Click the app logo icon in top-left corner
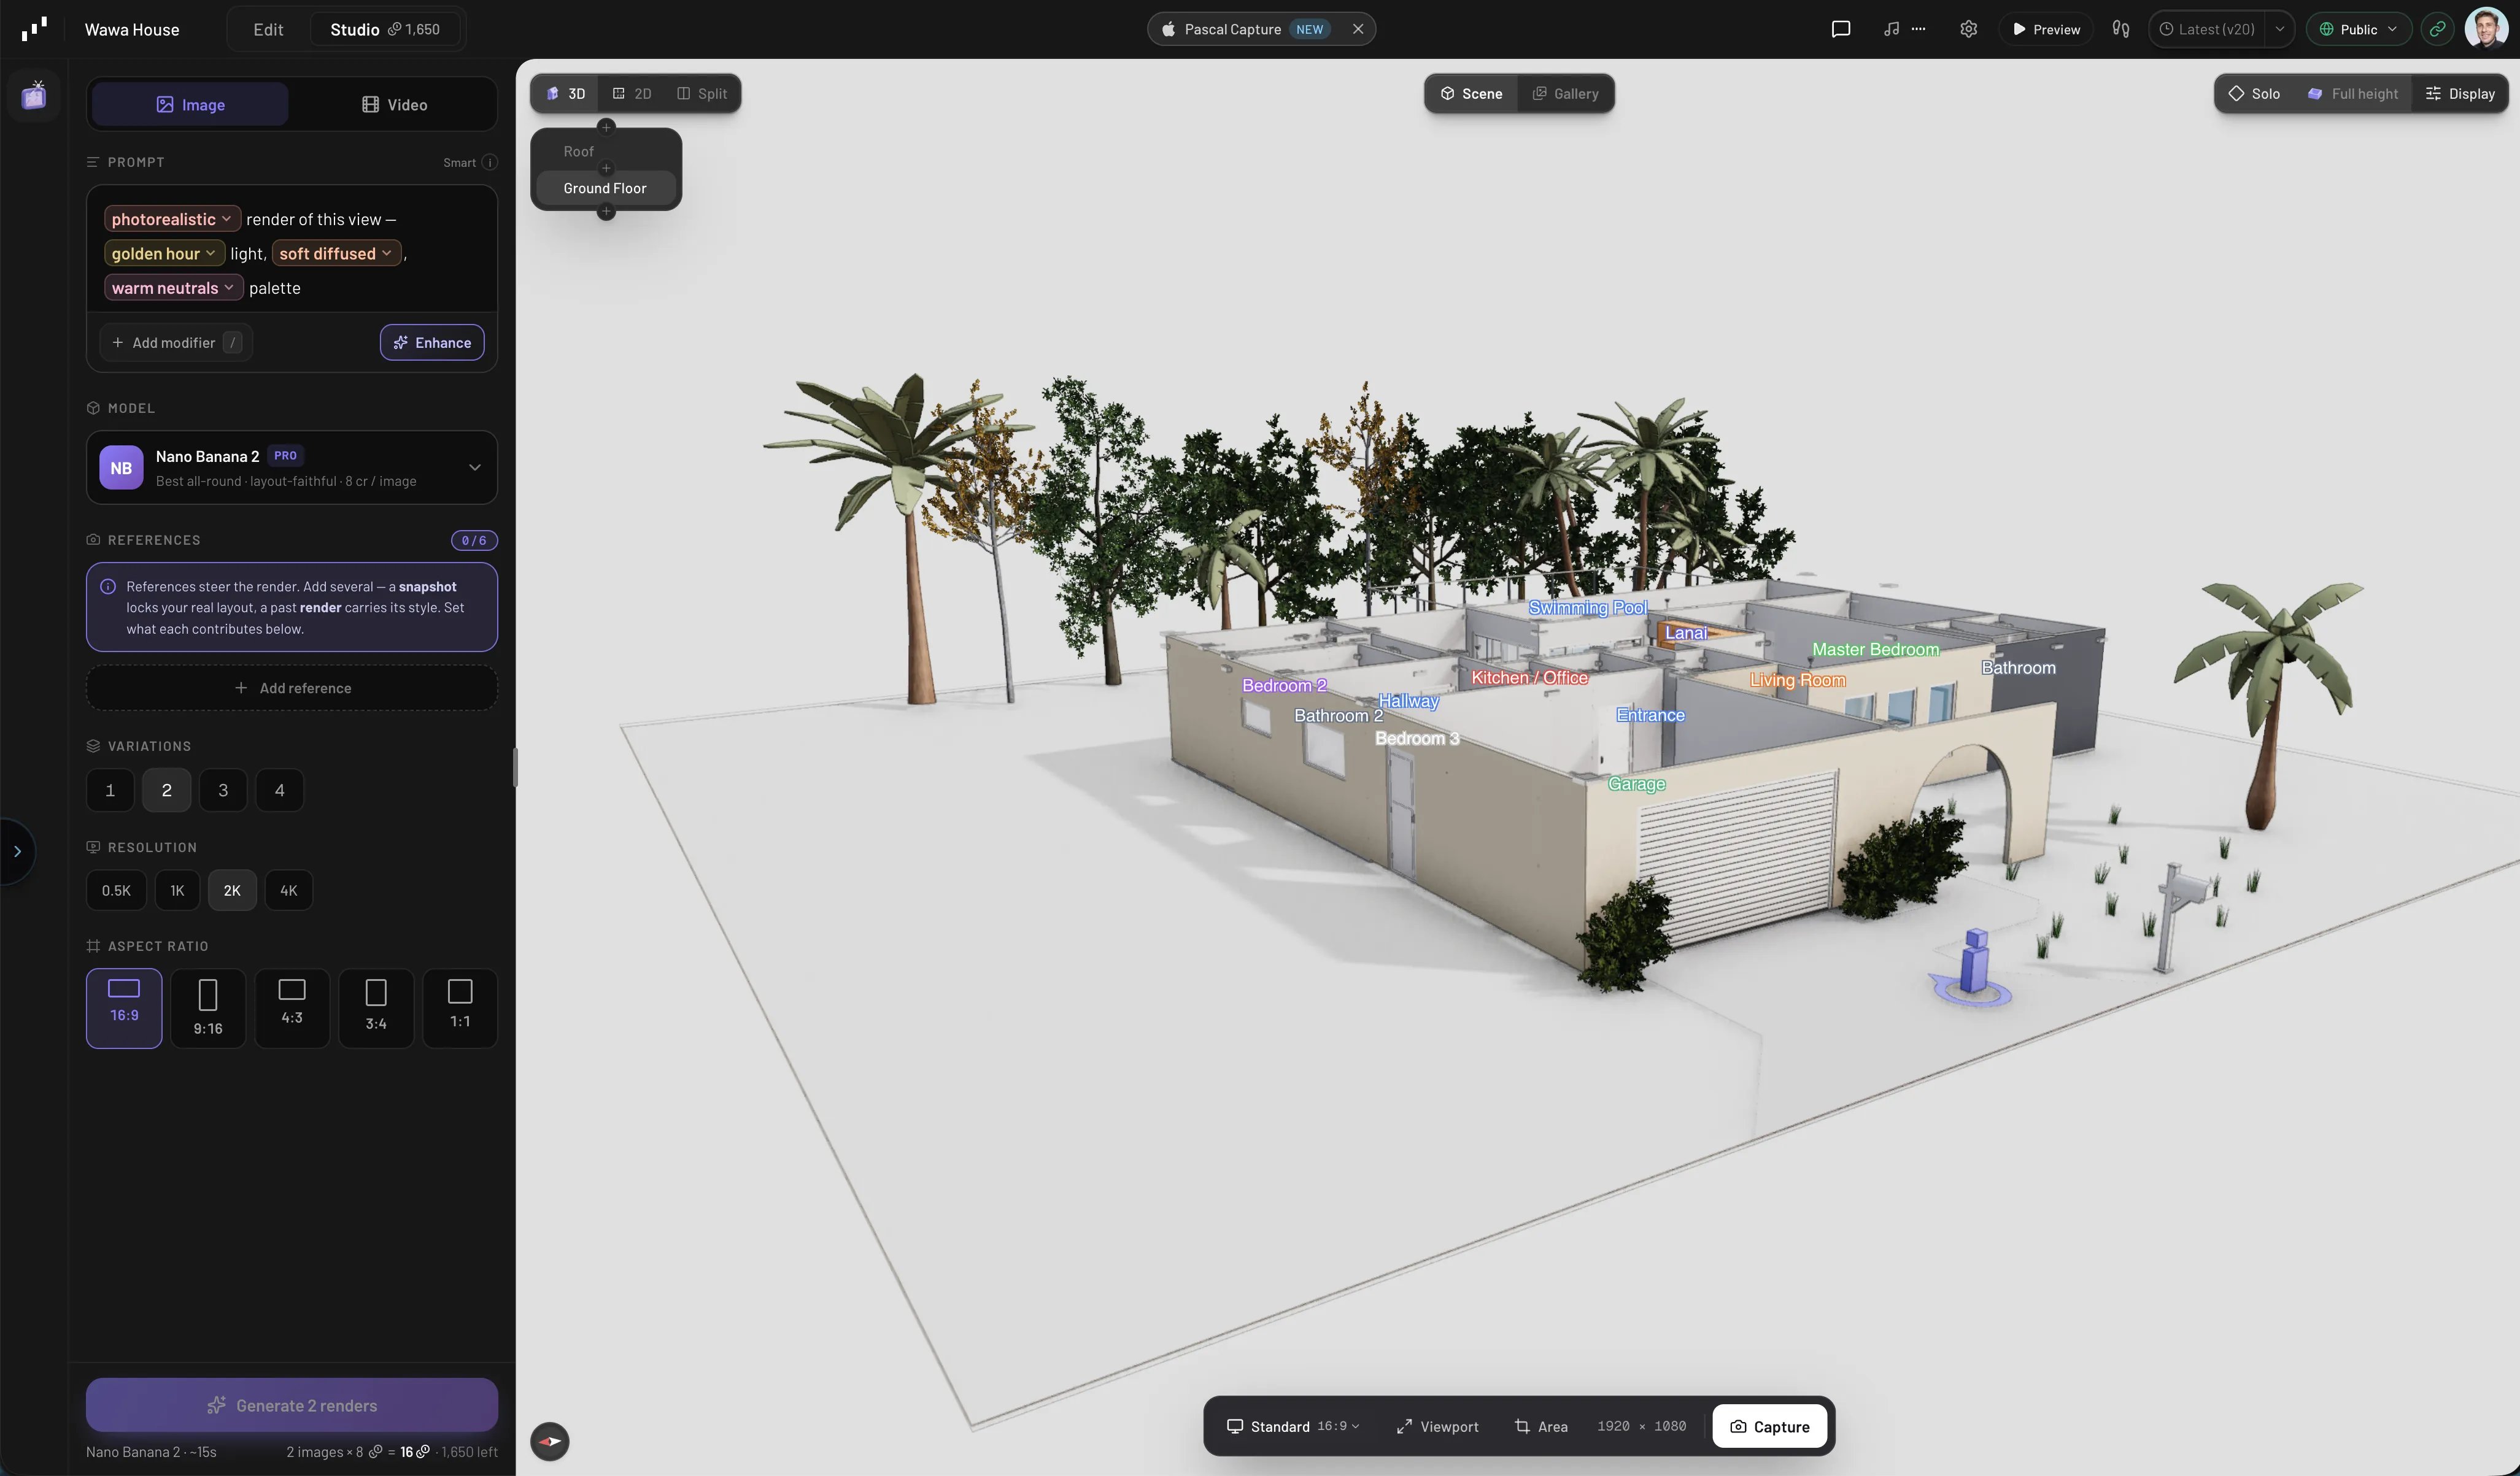The width and height of the screenshot is (2520, 1476). click(34, 29)
